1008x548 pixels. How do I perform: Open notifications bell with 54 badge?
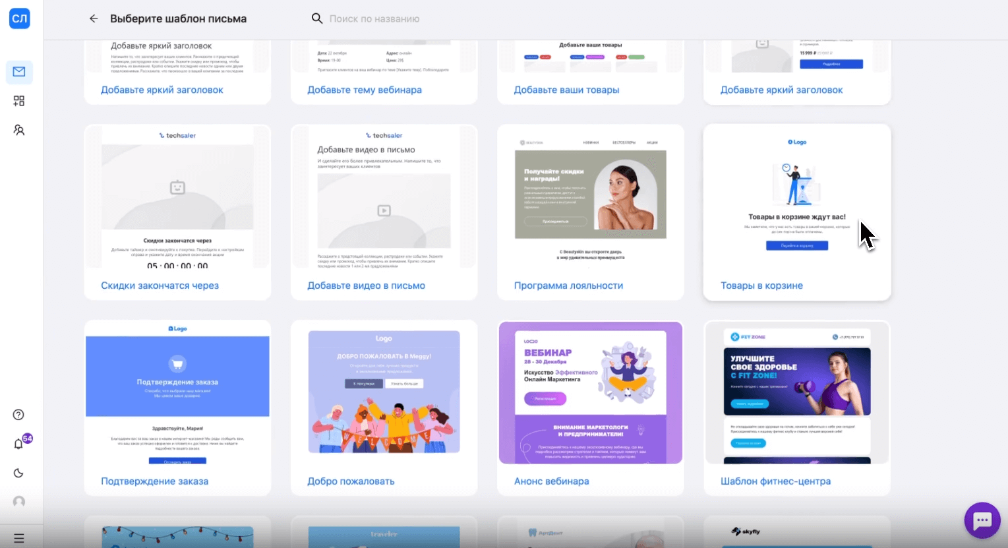click(x=19, y=443)
